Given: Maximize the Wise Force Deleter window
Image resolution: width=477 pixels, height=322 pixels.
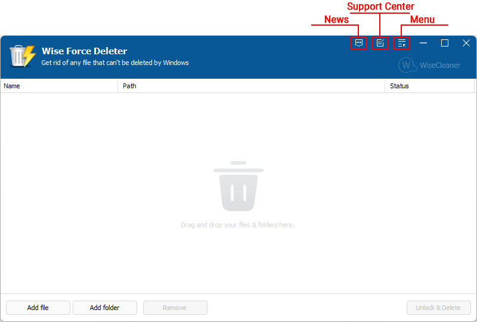Looking at the screenshot, I should tap(444, 43).
